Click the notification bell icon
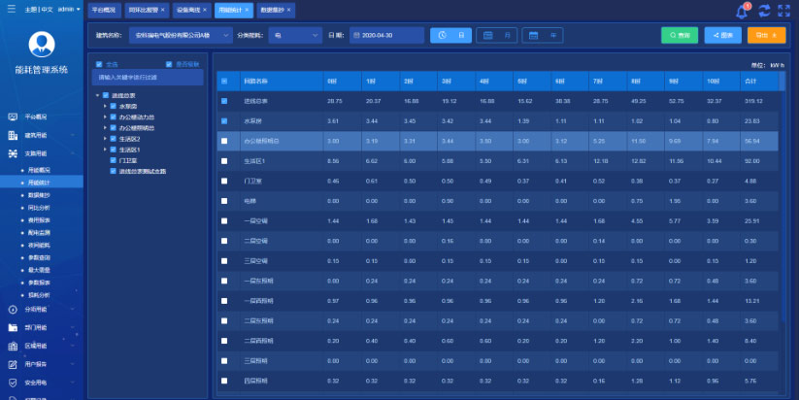 click(742, 12)
